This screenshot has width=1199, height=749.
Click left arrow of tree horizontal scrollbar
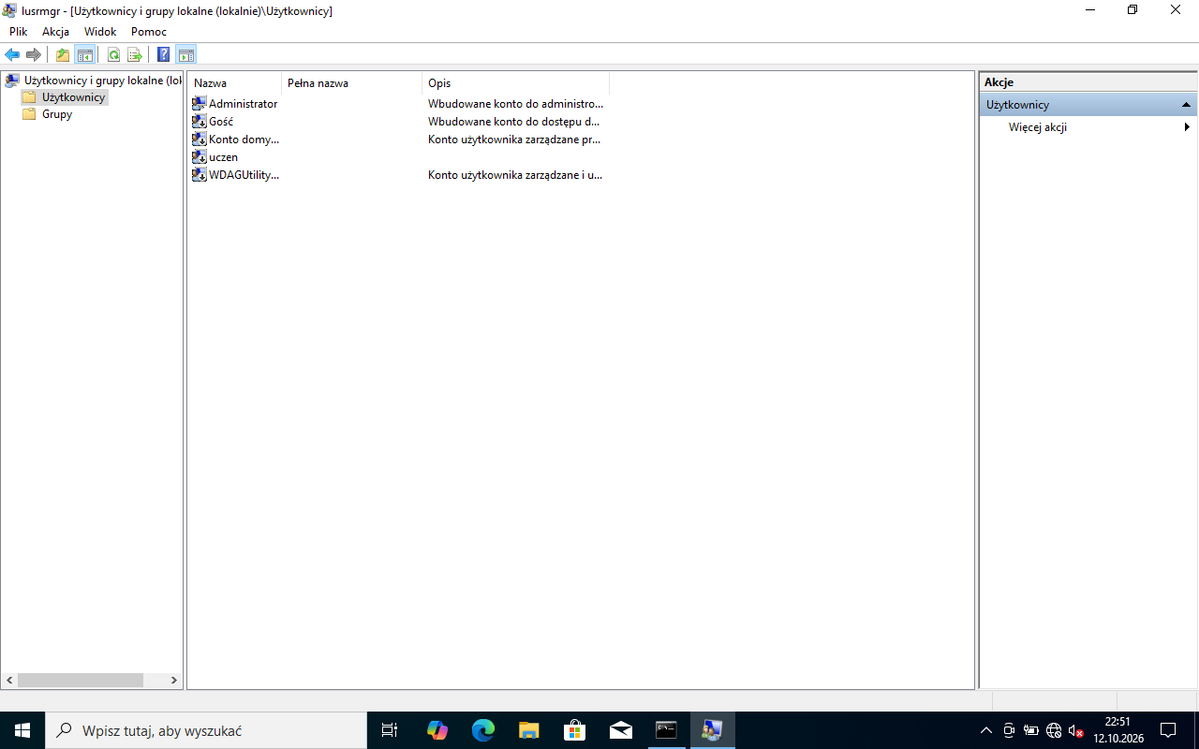tap(10, 681)
